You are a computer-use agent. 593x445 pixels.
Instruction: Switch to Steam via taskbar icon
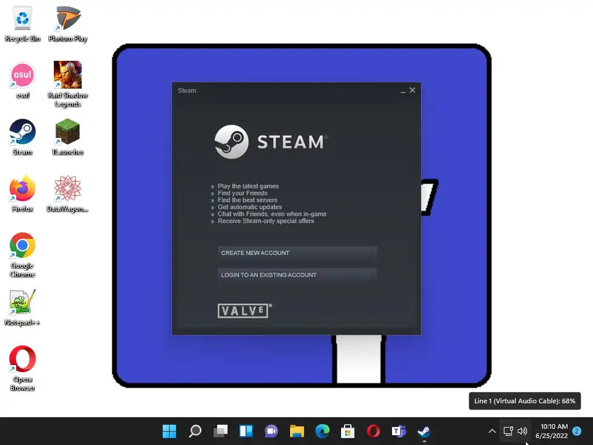[424, 431]
